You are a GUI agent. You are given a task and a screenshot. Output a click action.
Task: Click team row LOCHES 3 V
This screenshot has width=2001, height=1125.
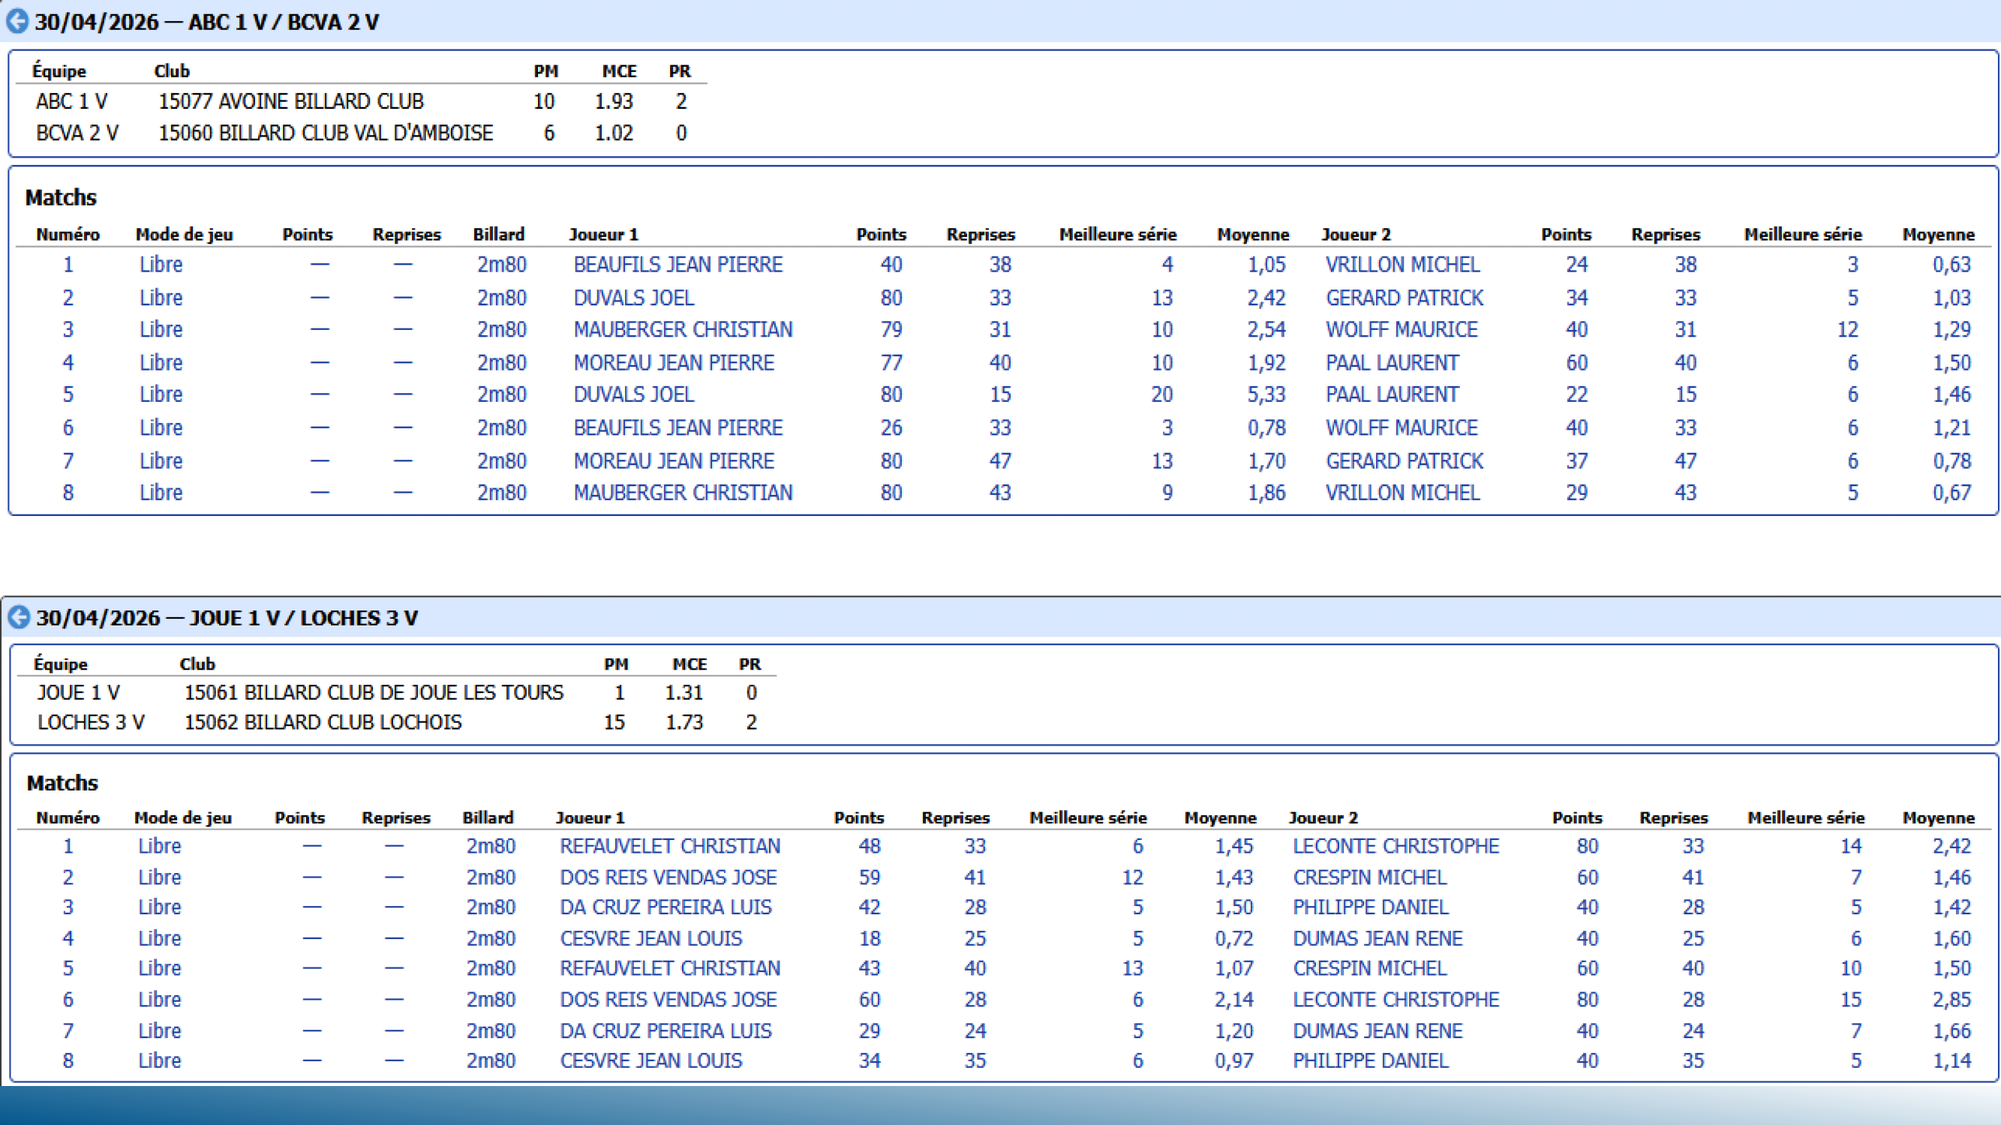click(396, 723)
